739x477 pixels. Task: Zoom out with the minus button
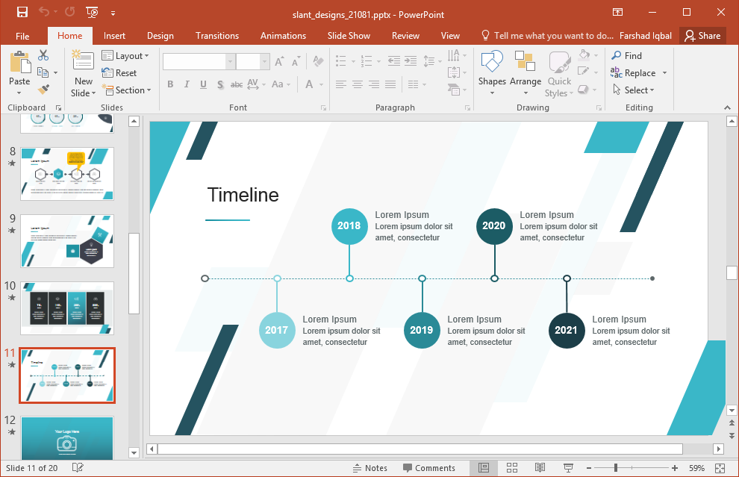click(x=589, y=468)
